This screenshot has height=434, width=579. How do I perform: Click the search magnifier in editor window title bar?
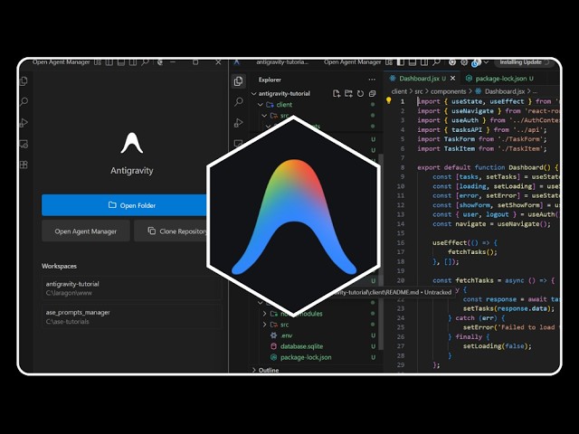(436, 62)
